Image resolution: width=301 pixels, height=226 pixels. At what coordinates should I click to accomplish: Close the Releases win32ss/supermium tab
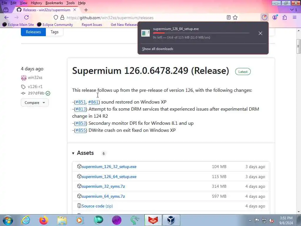pyautogui.click(x=75, y=10)
